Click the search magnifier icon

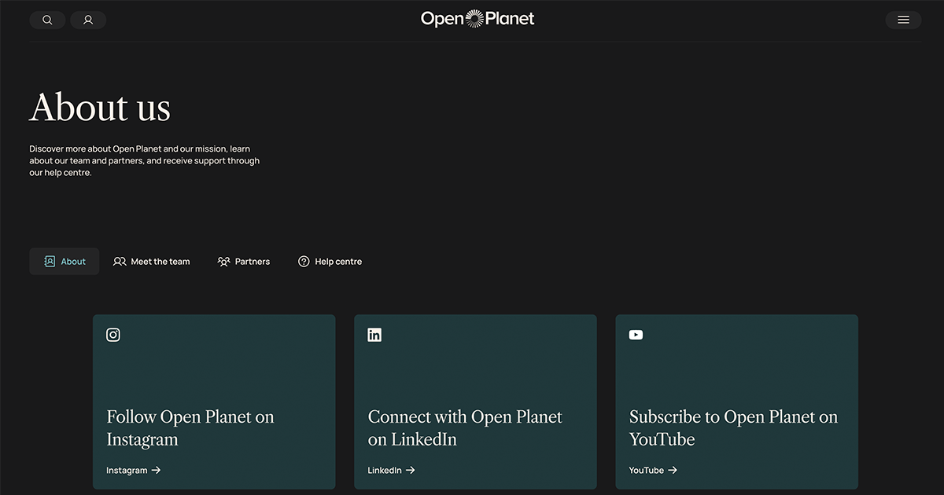click(x=47, y=19)
